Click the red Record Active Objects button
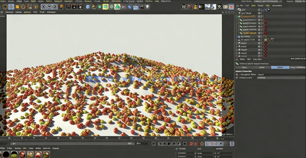This screenshot has height=158, width=306. 191,144
